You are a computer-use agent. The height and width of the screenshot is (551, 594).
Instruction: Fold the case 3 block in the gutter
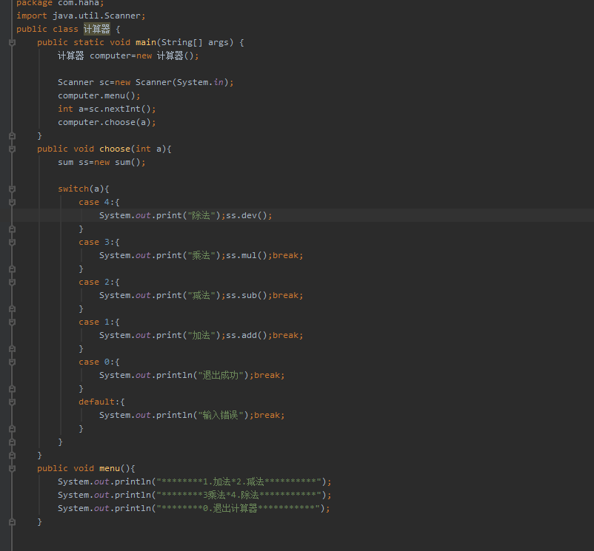click(12, 243)
